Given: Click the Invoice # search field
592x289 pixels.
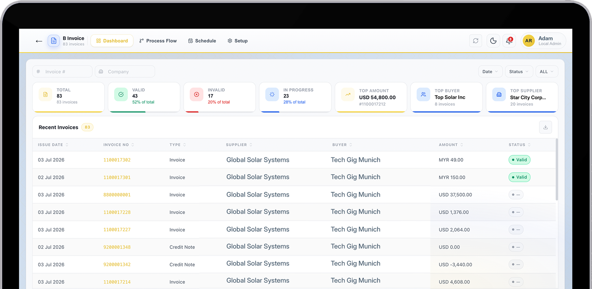Looking at the screenshot, I should 62,72.
